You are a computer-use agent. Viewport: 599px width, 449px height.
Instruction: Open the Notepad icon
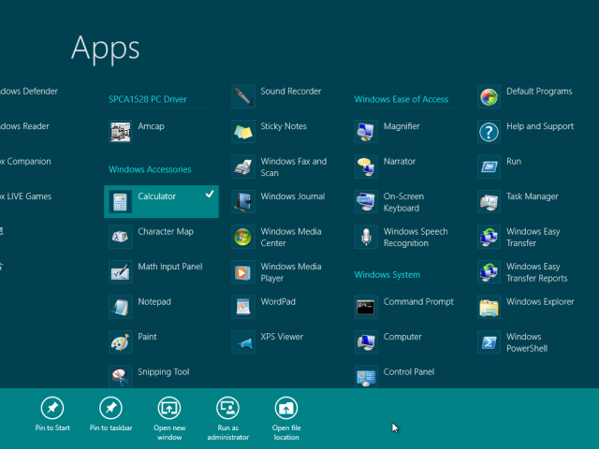121,308
